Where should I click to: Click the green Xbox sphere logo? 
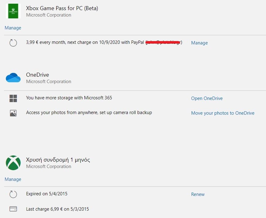pyautogui.click(x=13, y=163)
